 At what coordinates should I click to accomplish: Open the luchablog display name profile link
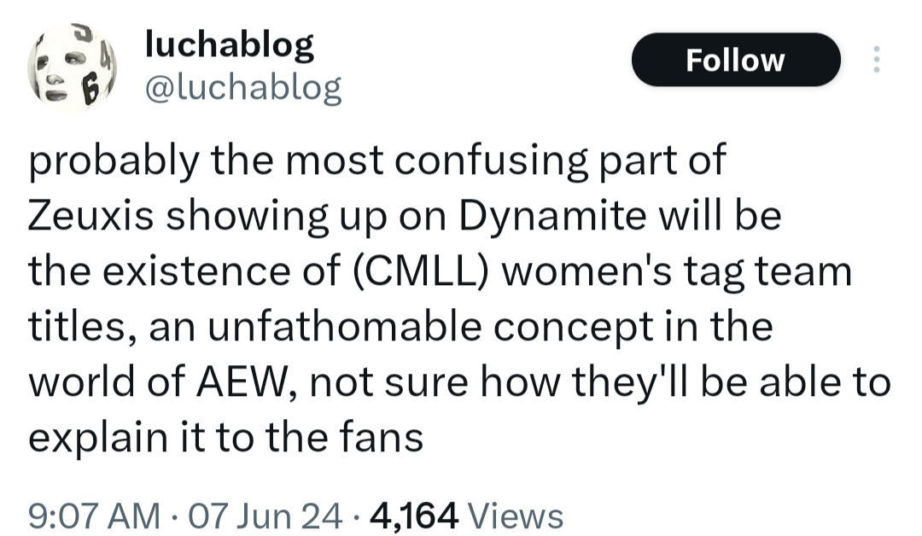[230, 44]
